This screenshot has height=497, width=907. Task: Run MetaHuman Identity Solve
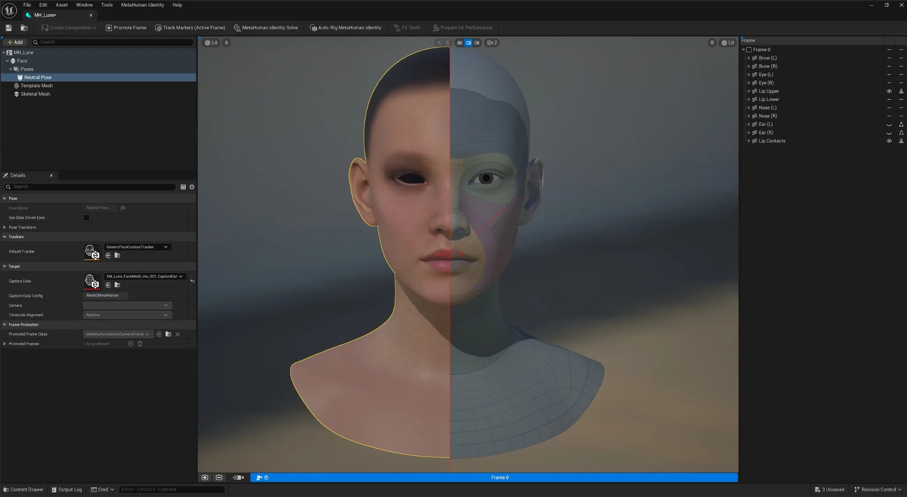point(265,28)
